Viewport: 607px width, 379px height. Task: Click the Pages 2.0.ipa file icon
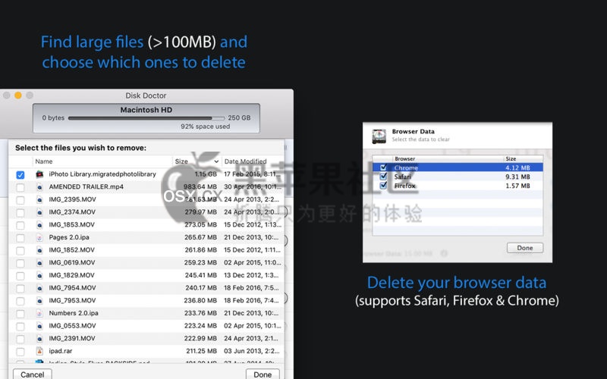pyautogui.click(x=39, y=237)
